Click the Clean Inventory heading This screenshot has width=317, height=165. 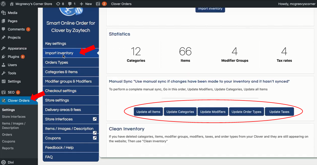pos(127,129)
